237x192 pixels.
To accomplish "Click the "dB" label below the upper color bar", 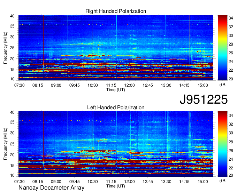I will 222,85.
